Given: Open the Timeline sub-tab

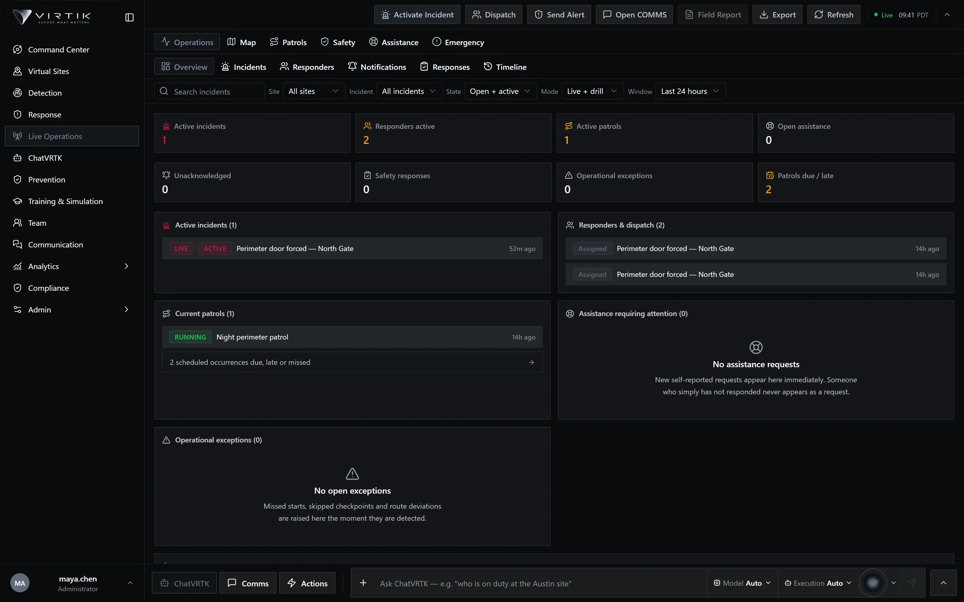Looking at the screenshot, I should [505, 67].
